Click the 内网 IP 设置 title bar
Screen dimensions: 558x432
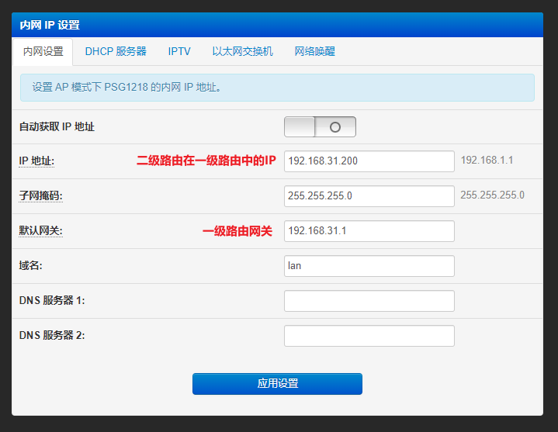coord(277,25)
